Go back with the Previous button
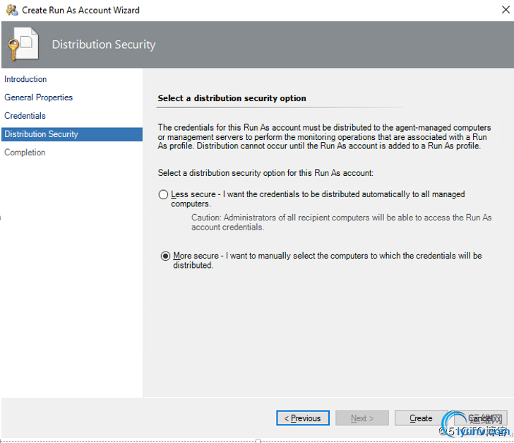Screen dimensions: 514x443 point(302,418)
